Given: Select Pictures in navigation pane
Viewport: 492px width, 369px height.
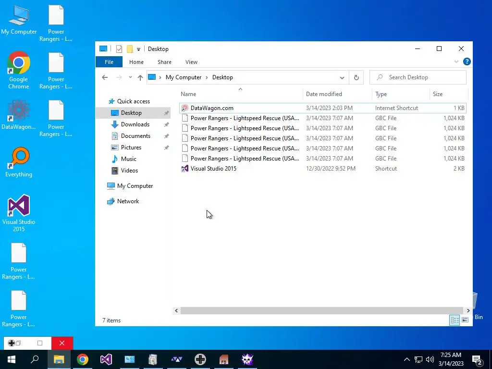Looking at the screenshot, I should (131, 148).
